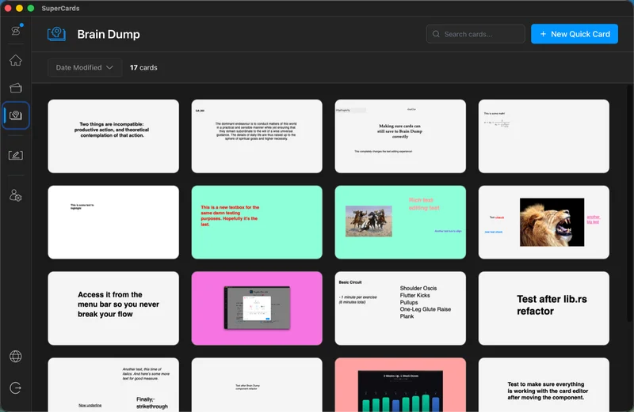Open account settings sidebar icon
Image resolution: width=634 pixels, height=412 pixels.
click(x=15, y=195)
